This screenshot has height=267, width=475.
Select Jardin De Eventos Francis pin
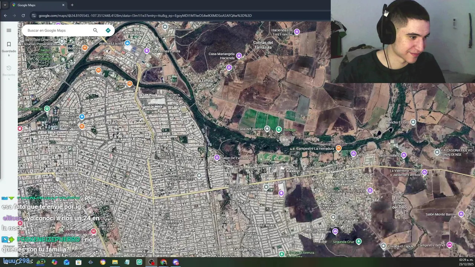[370, 191]
